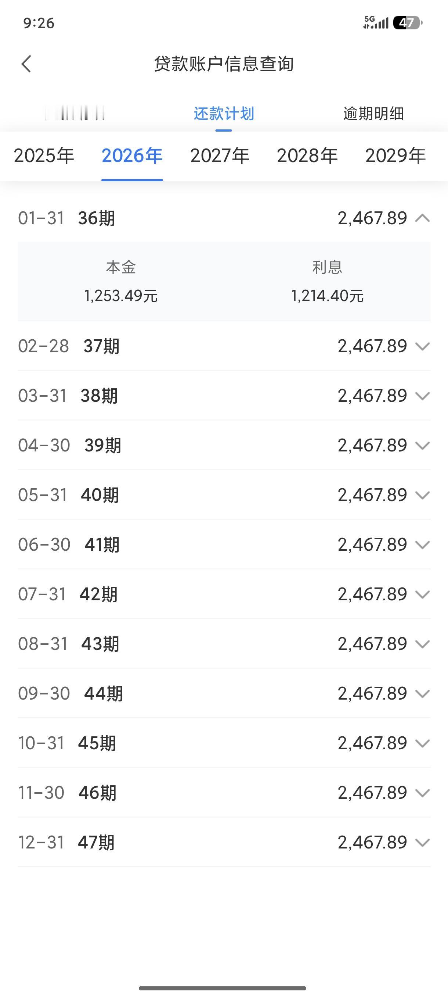Screen dimensions: 448x997
Task: Switch to the 2025年 year tab
Action: pyautogui.click(x=44, y=156)
